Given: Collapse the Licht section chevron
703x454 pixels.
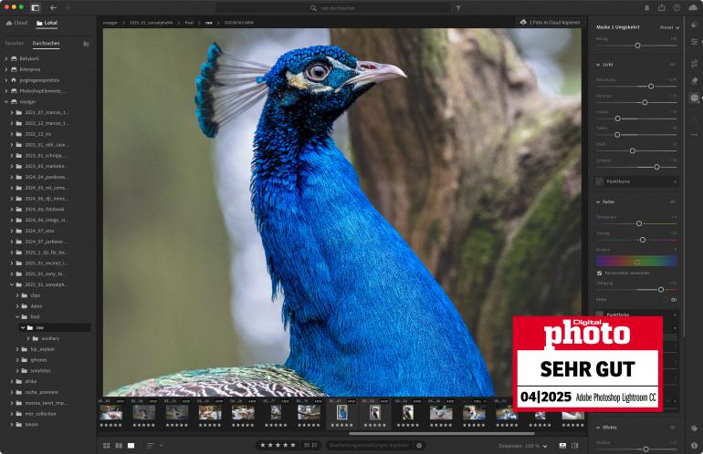Looking at the screenshot, I should pos(598,65).
